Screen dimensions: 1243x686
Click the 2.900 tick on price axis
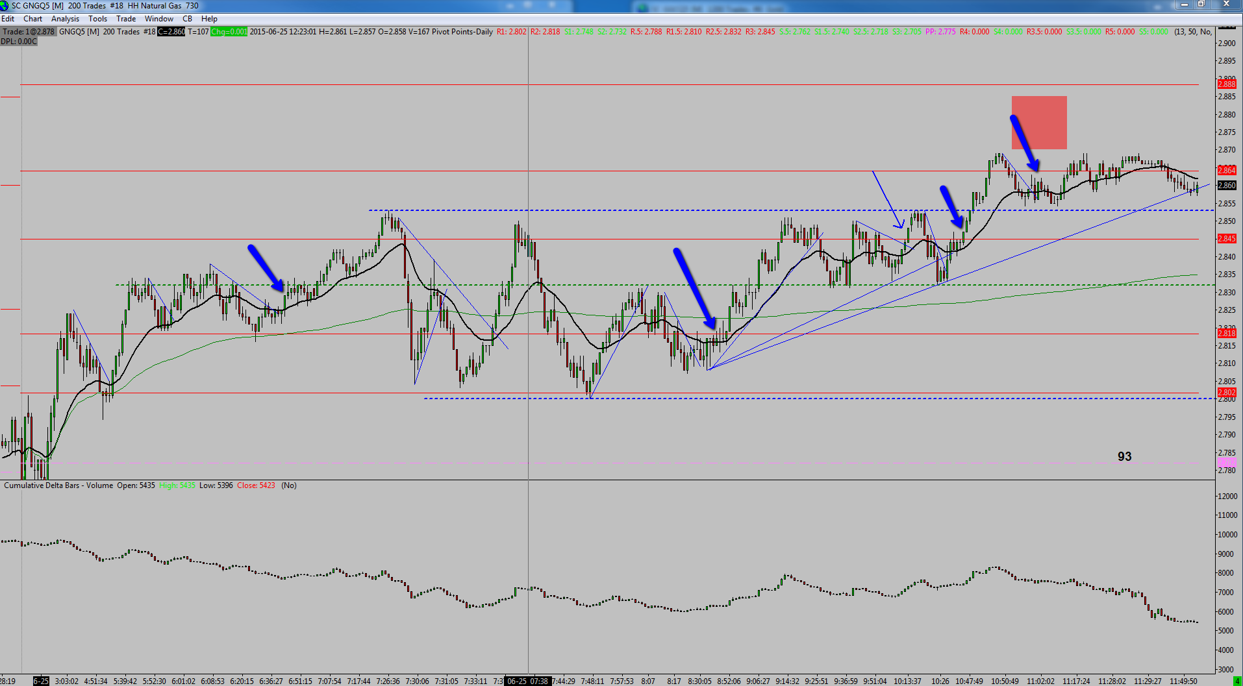pos(1227,43)
